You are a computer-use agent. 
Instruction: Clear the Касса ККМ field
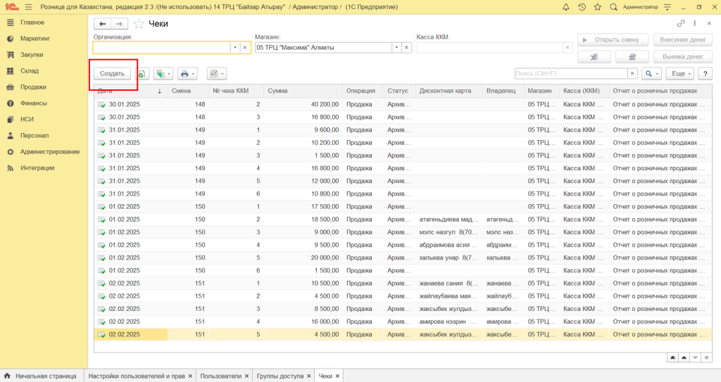pyautogui.click(x=568, y=47)
